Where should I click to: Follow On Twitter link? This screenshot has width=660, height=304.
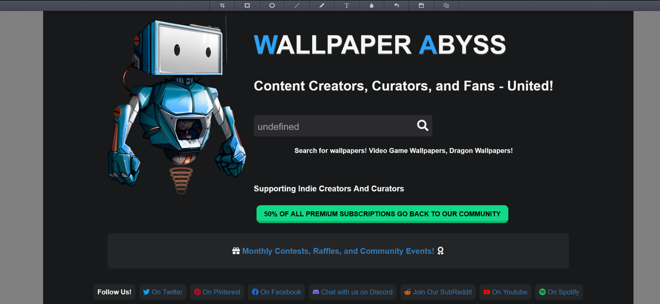tap(163, 292)
